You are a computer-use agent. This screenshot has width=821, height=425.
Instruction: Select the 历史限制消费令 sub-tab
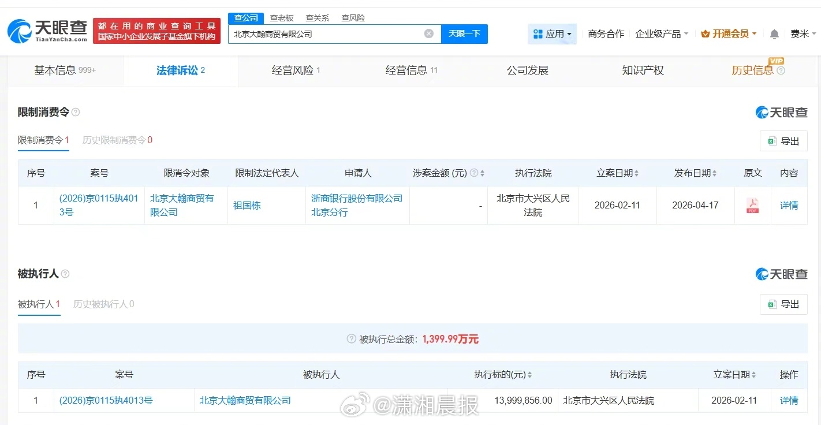(x=117, y=140)
